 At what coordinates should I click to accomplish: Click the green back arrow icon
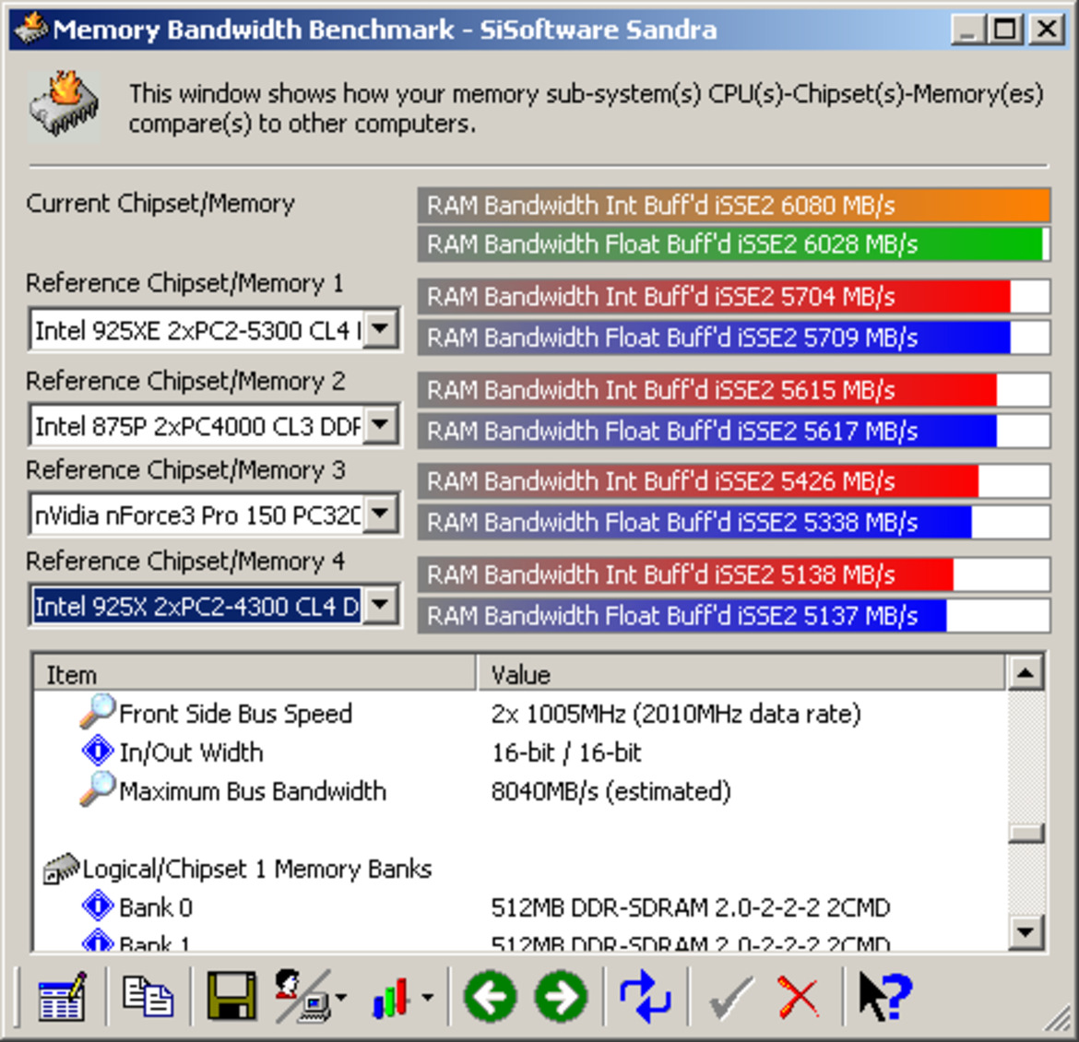click(x=490, y=997)
